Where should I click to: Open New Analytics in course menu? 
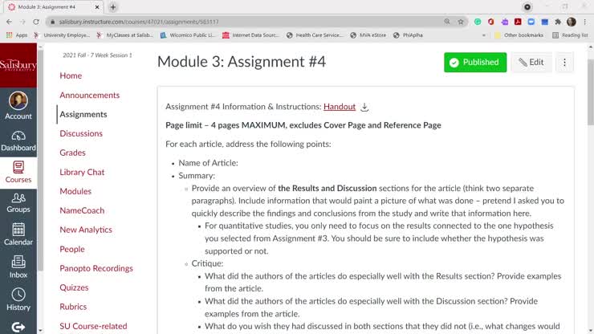(86, 230)
